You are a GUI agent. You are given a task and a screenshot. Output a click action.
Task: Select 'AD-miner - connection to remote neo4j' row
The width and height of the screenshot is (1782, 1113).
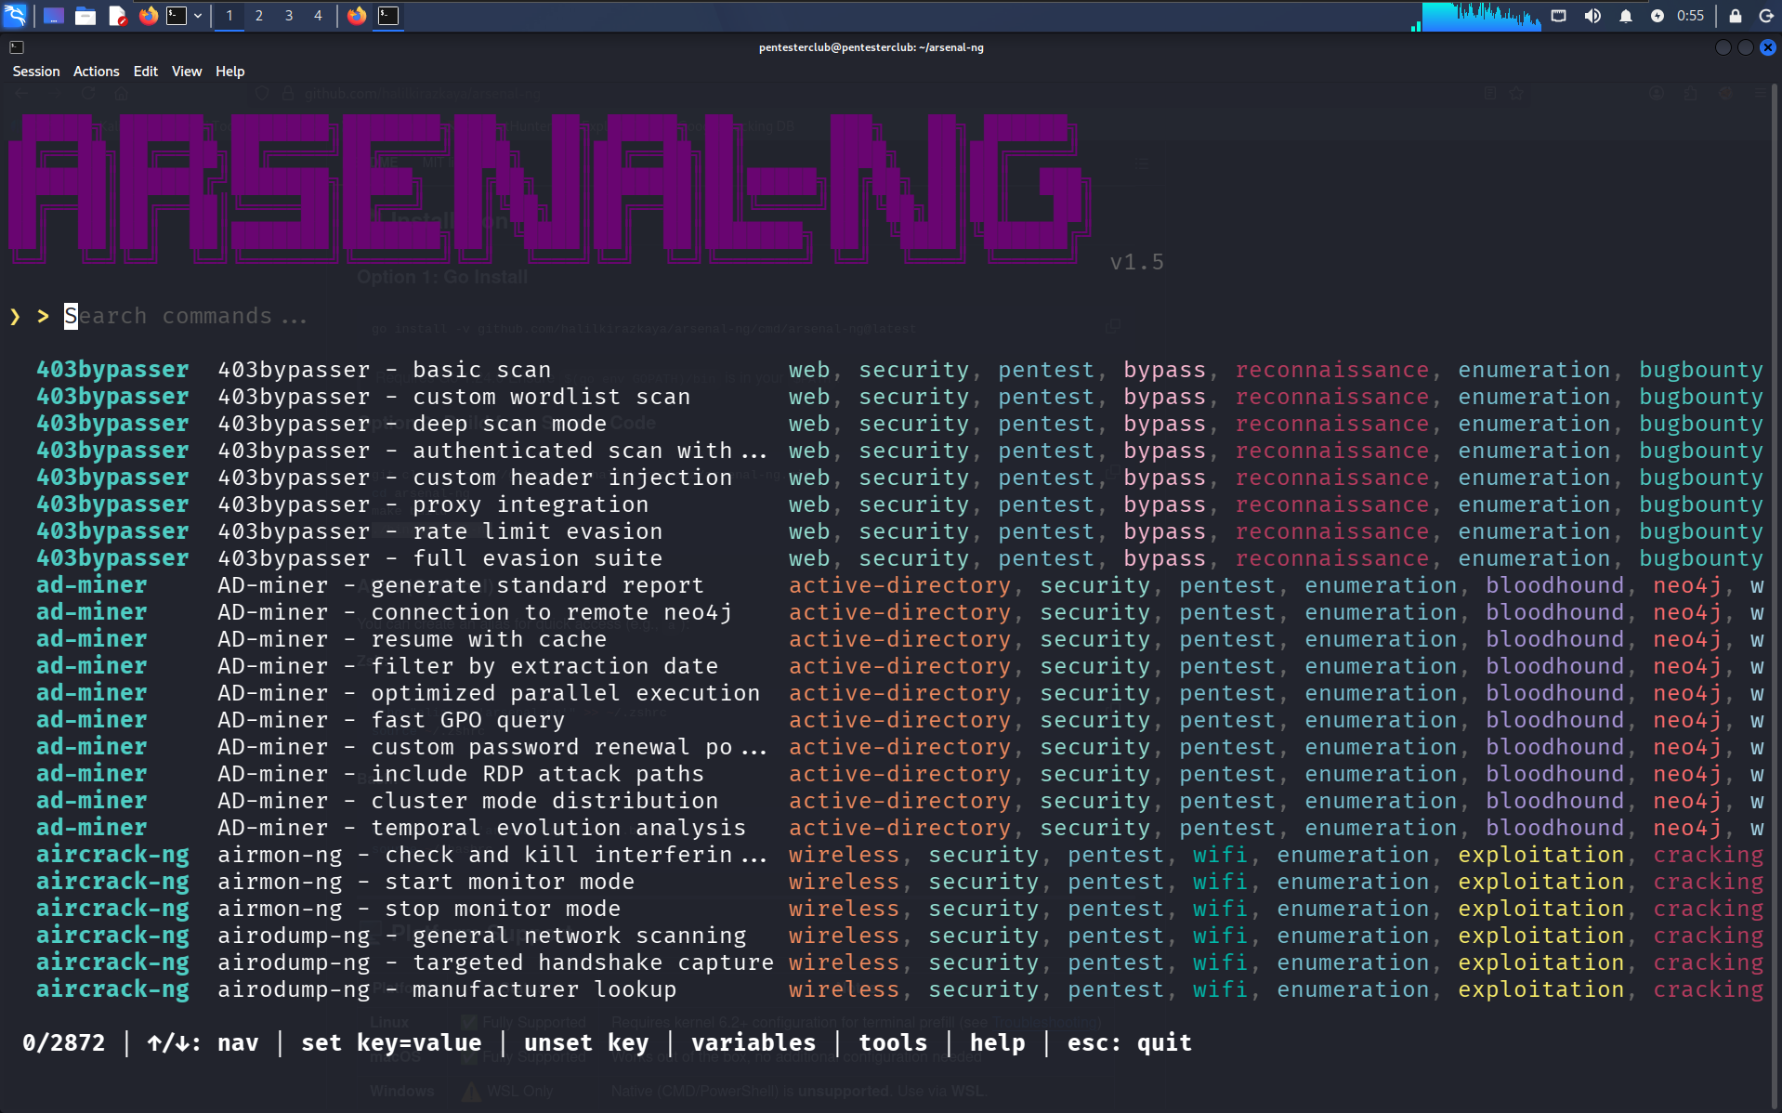click(899, 612)
